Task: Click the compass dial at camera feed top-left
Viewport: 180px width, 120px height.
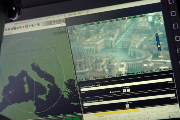Action: (72, 30)
